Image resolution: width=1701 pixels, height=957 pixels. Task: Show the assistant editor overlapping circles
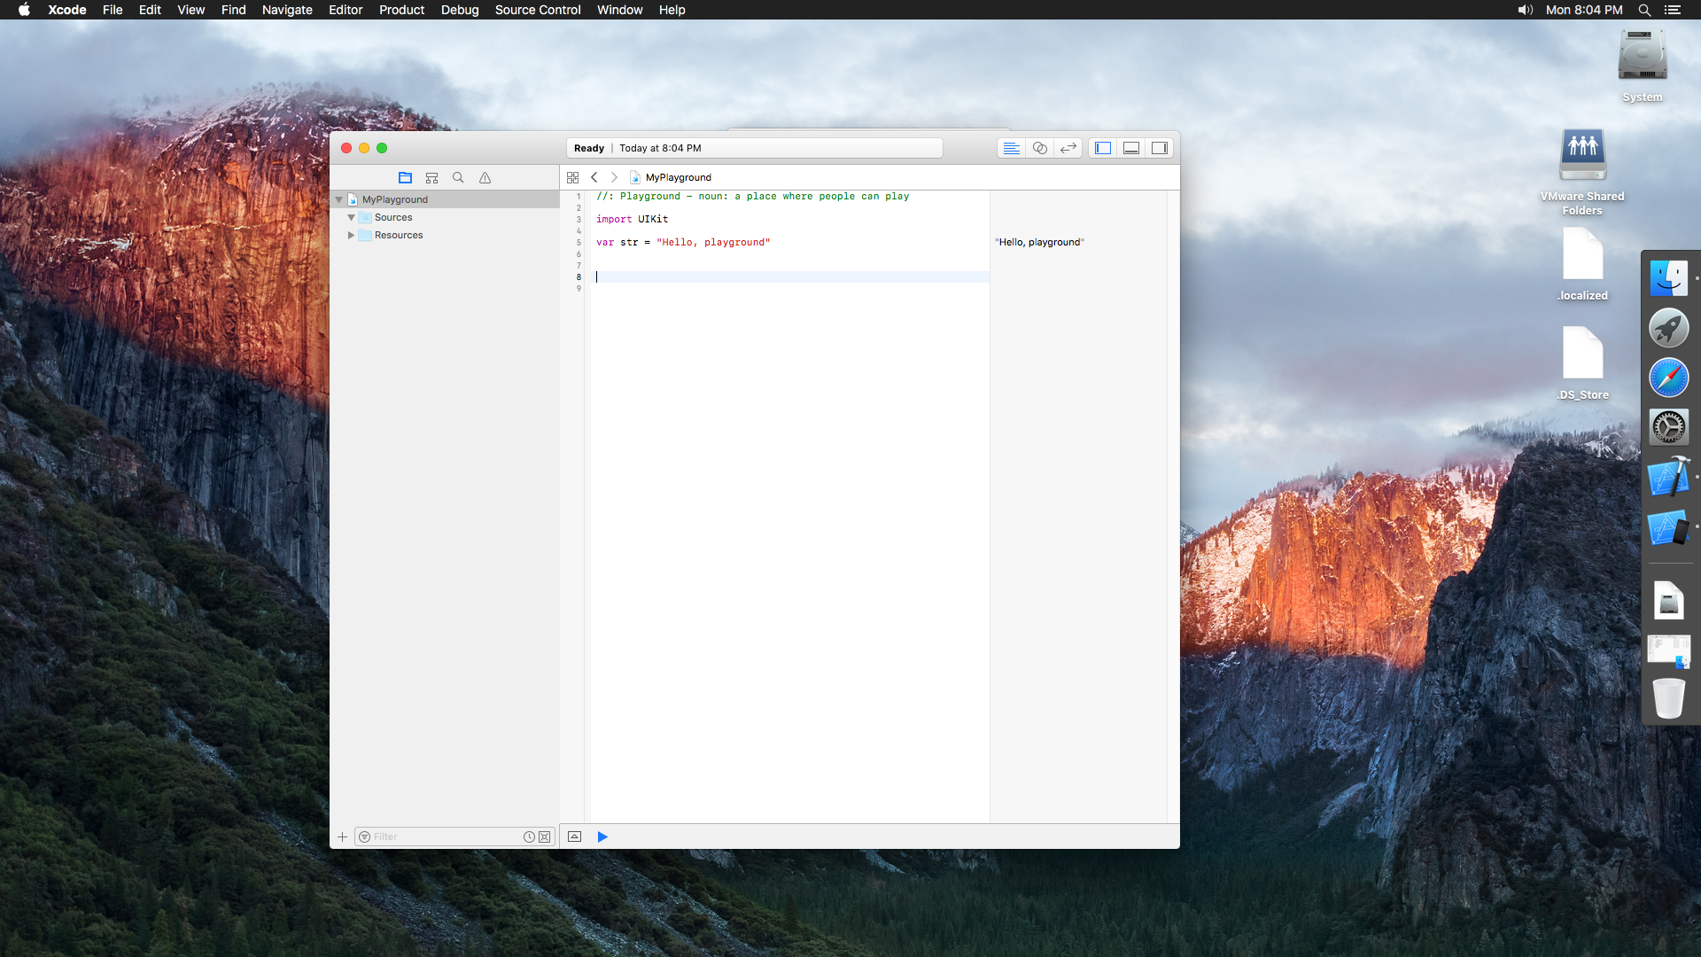coord(1040,148)
